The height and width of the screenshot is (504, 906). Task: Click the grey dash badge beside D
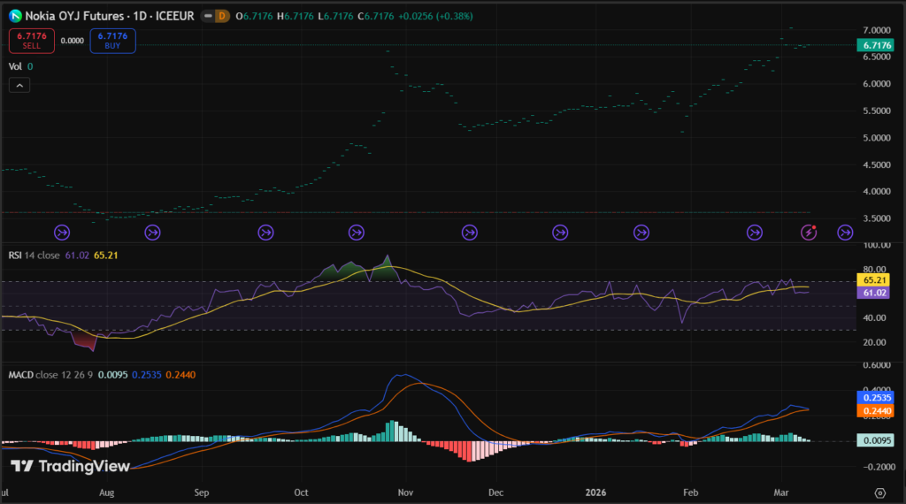[206, 16]
